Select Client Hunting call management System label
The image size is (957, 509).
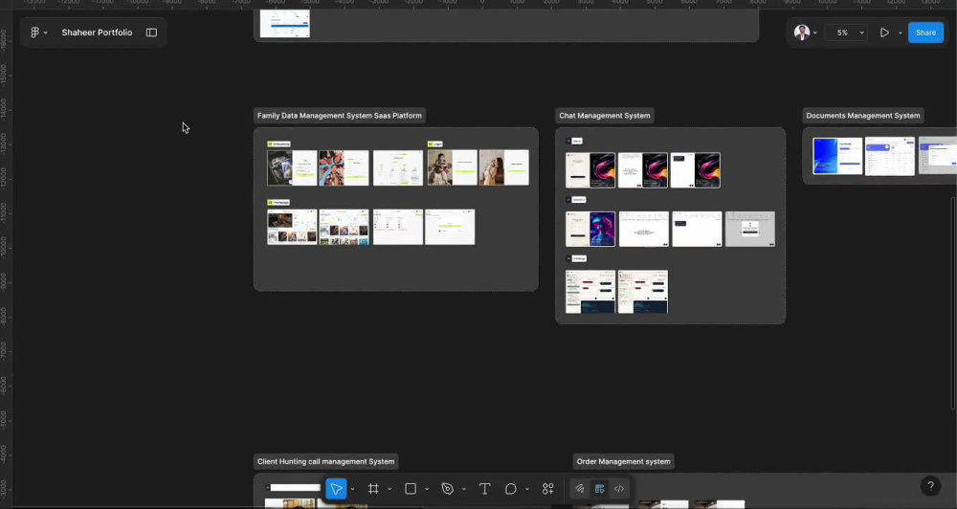tap(326, 461)
